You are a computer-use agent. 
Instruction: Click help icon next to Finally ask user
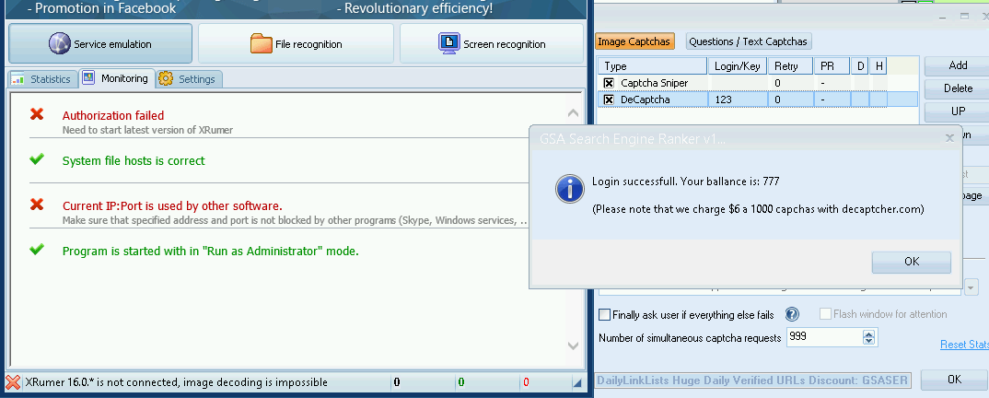pos(792,314)
